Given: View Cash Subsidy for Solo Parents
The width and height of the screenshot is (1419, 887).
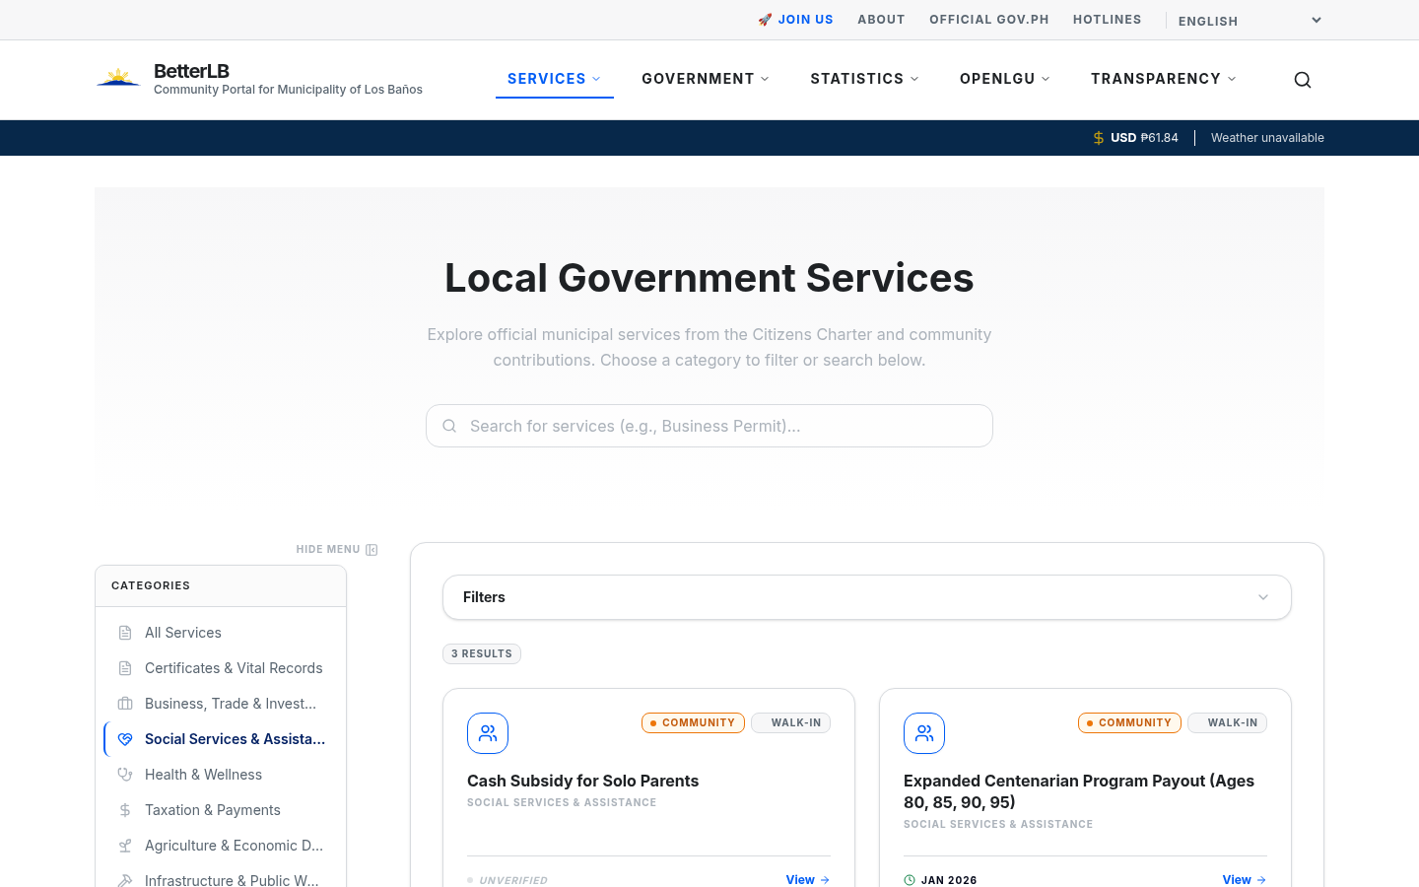Looking at the screenshot, I should pyautogui.click(x=808, y=880).
